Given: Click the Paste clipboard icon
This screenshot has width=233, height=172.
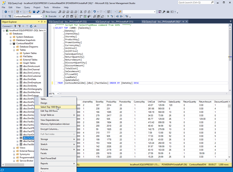Looking at the screenshot, I should [89, 12].
